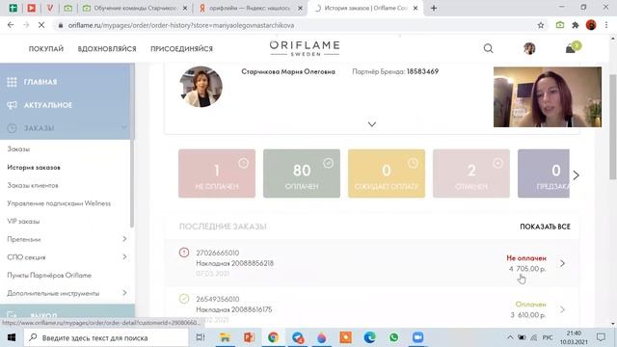Switch to Обучение команды tab
This screenshot has width=617, height=347.
135,8
